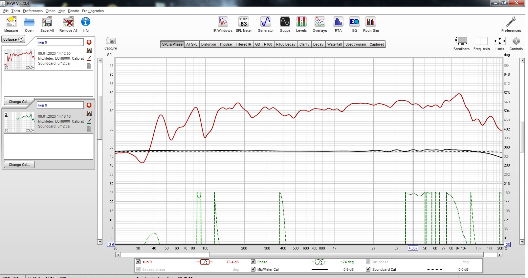528x278 pixels.
Task: Save measurement 1 disk icon
Action: point(89,50)
